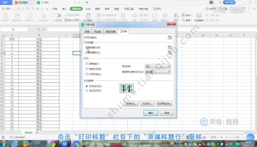Screen dimensions: 257x147
Task: Open the 开发工具 ribbon tab
Action: [129, 9]
